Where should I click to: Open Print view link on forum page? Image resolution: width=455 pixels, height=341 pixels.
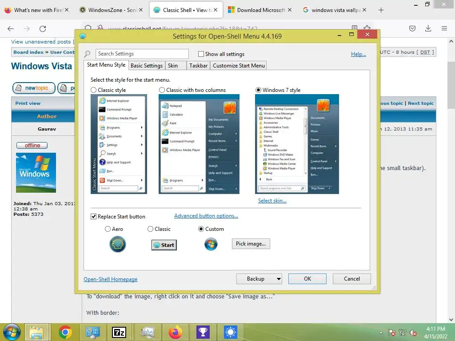(28, 103)
